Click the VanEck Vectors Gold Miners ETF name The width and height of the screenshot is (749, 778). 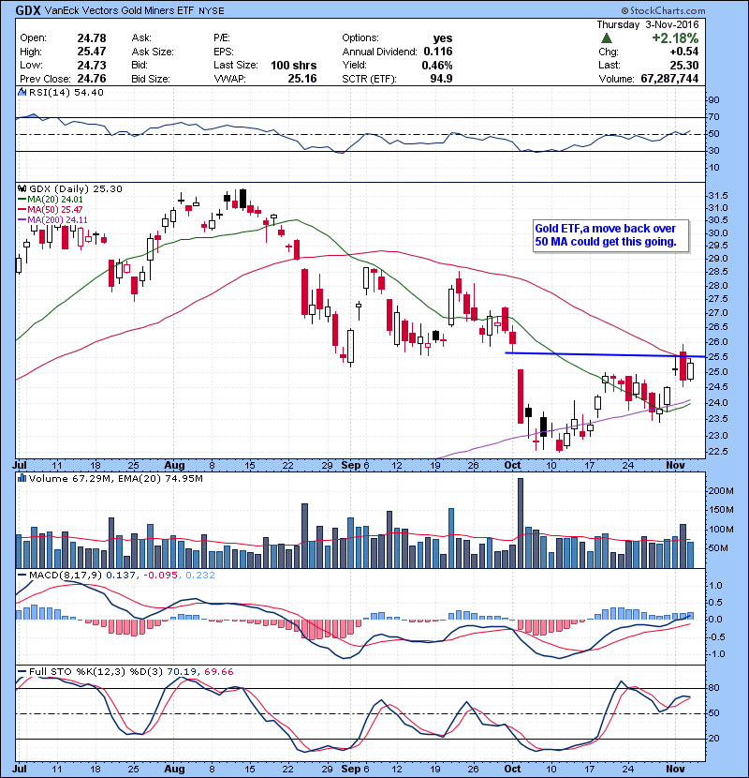pos(119,10)
